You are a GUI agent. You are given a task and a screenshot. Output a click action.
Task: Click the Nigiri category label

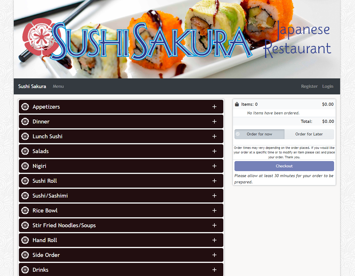(39, 166)
